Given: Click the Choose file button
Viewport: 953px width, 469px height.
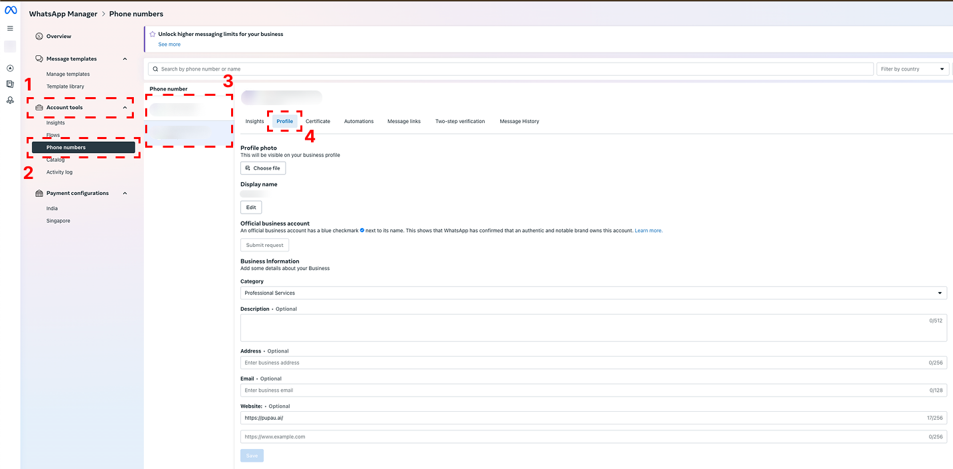Looking at the screenshot, I should click(263, 168).
